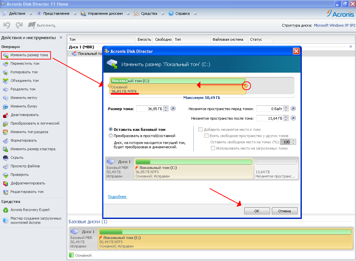This screenshot has width=356, height=261.
Task: Open the Действия menu dropdown arrow
Action: [x=31, y=14]
